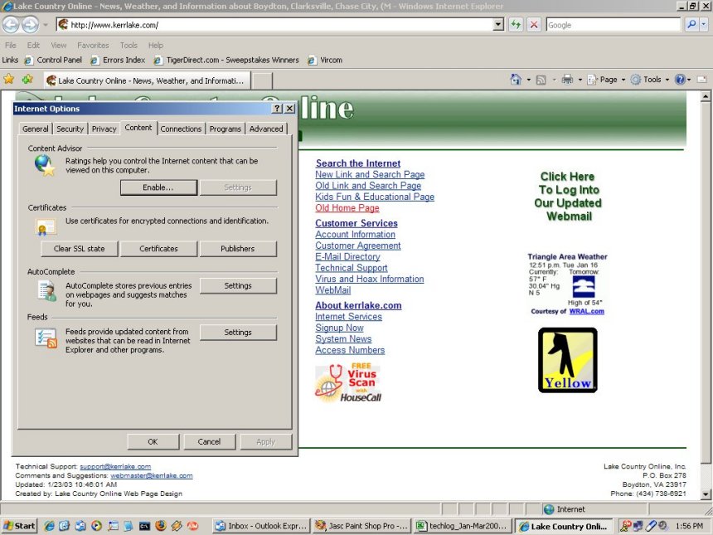The height and width of the screenshot is (535, 713).
Task: Click the AutoComplete section person icon
Action: coord(47,290)
